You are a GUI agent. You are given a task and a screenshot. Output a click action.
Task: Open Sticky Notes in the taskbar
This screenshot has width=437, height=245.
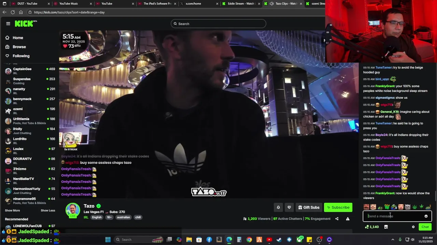point(309,240)
